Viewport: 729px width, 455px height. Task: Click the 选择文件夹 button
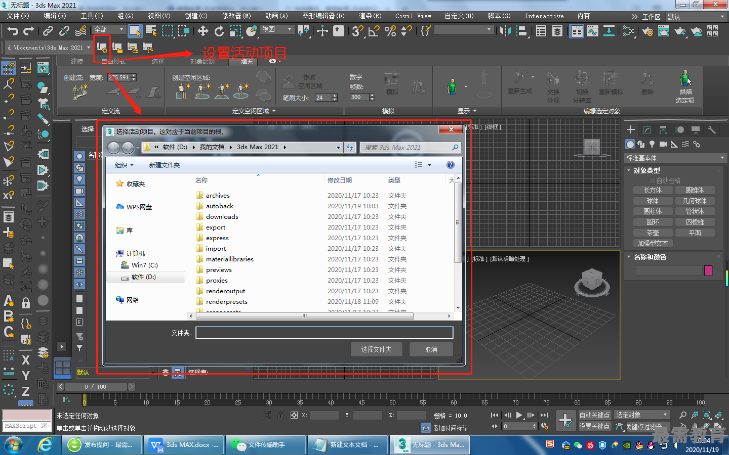click(377, 349)
